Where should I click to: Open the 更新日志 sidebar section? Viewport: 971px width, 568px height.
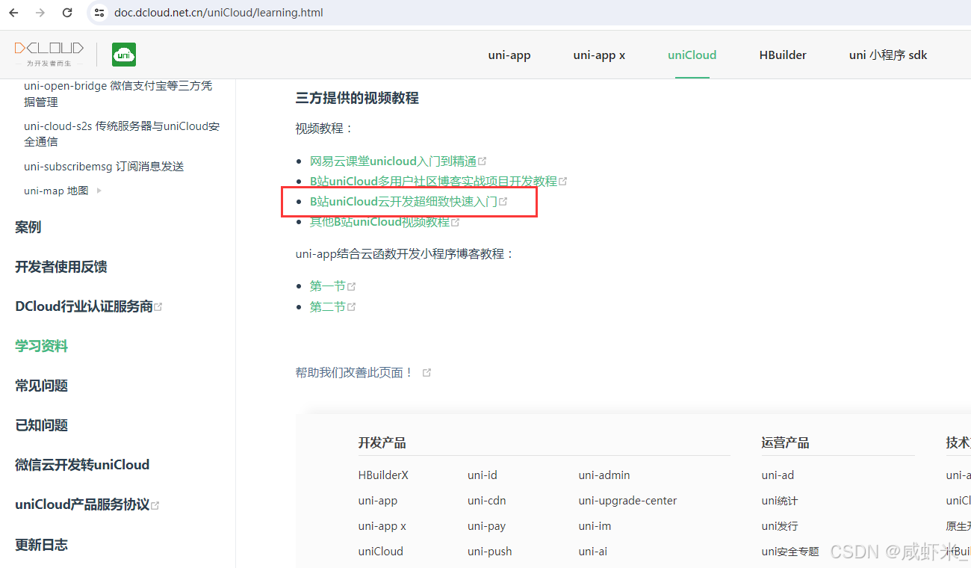[x=42, y=545]
